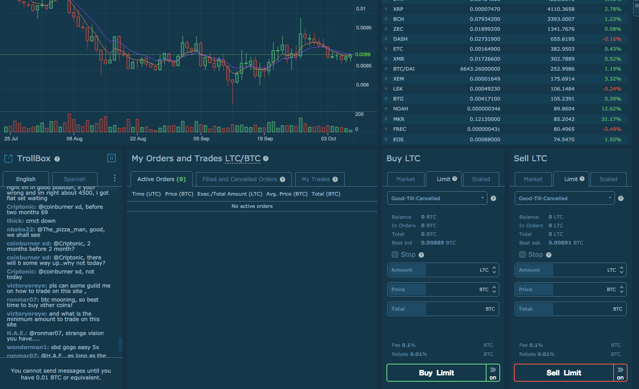This screenshot has height=389, width=639.
Task: Focus the Amount field in Sell LTC
Action: point(571,270)
